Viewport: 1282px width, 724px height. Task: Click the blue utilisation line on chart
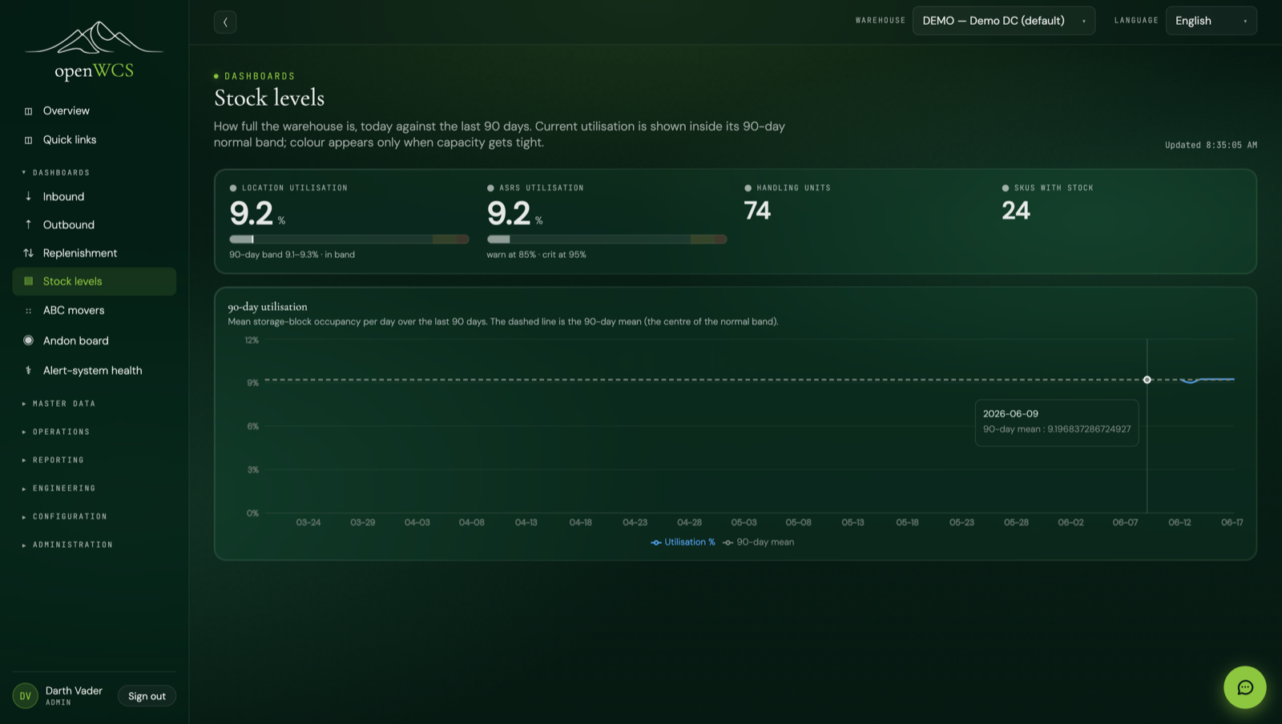(1210, 380)
